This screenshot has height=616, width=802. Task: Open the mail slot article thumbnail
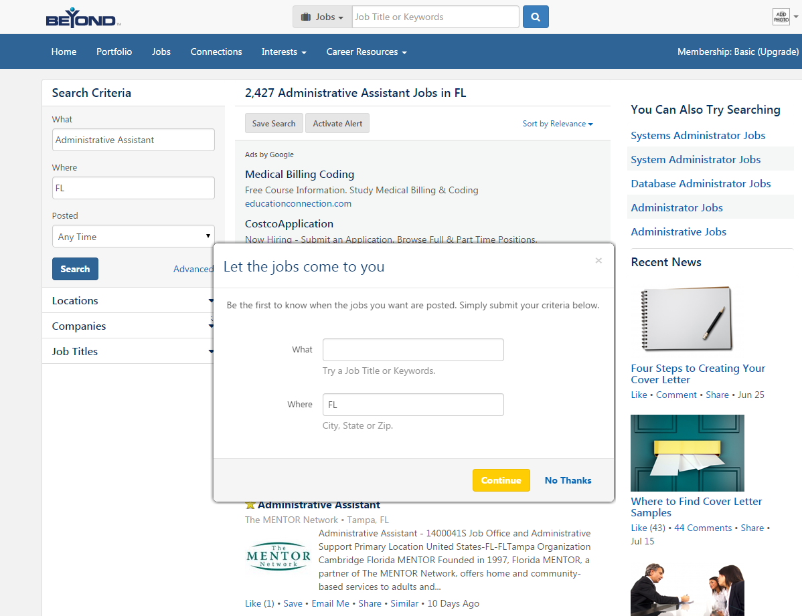[x=688, y=453]
